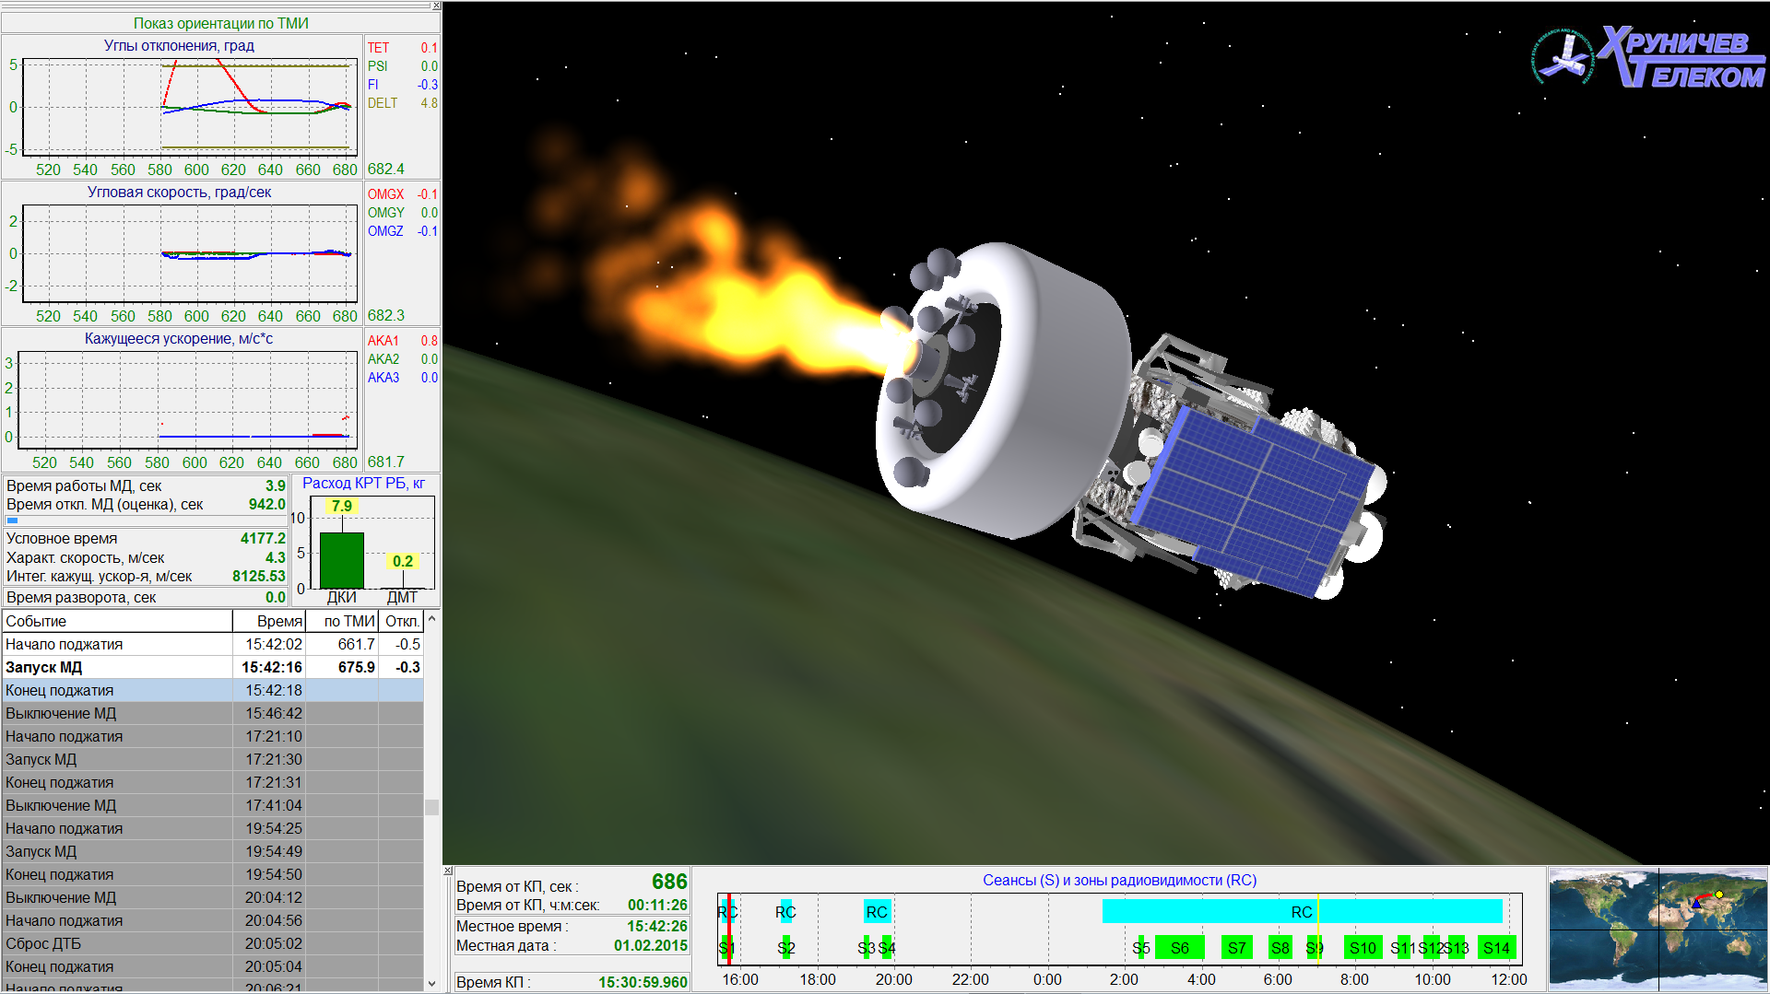Screen dimensions: 1770x994
Task: Click the TET legend label in angles chart
Action: point(378,48)
